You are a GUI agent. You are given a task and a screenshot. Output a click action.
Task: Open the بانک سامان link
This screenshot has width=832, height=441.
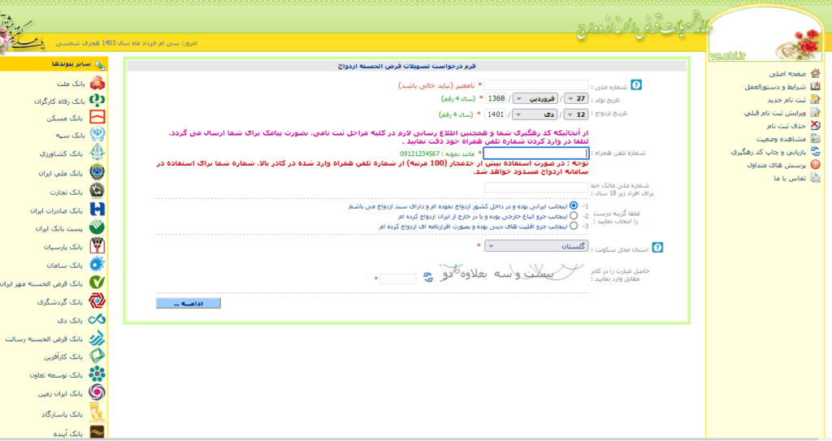[x=65, y=265]
